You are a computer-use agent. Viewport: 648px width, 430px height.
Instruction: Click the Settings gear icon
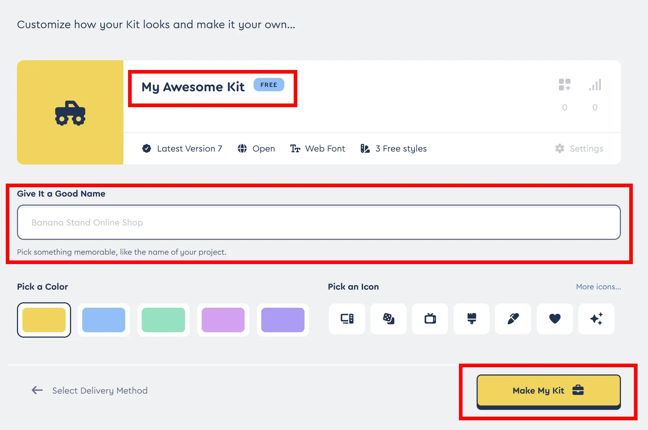click(x=560, y=149)
